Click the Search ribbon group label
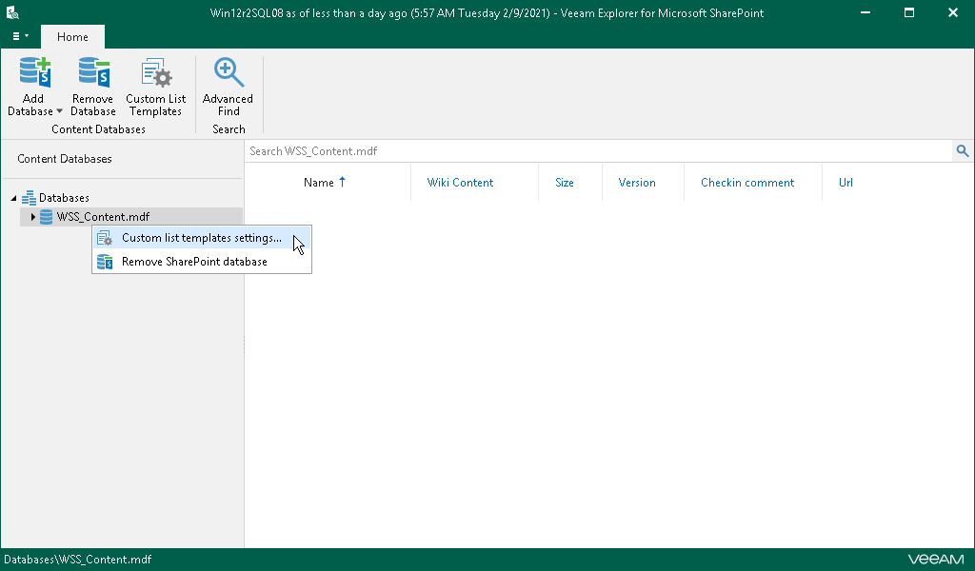The image size is (975, 571). click(229, 129)
